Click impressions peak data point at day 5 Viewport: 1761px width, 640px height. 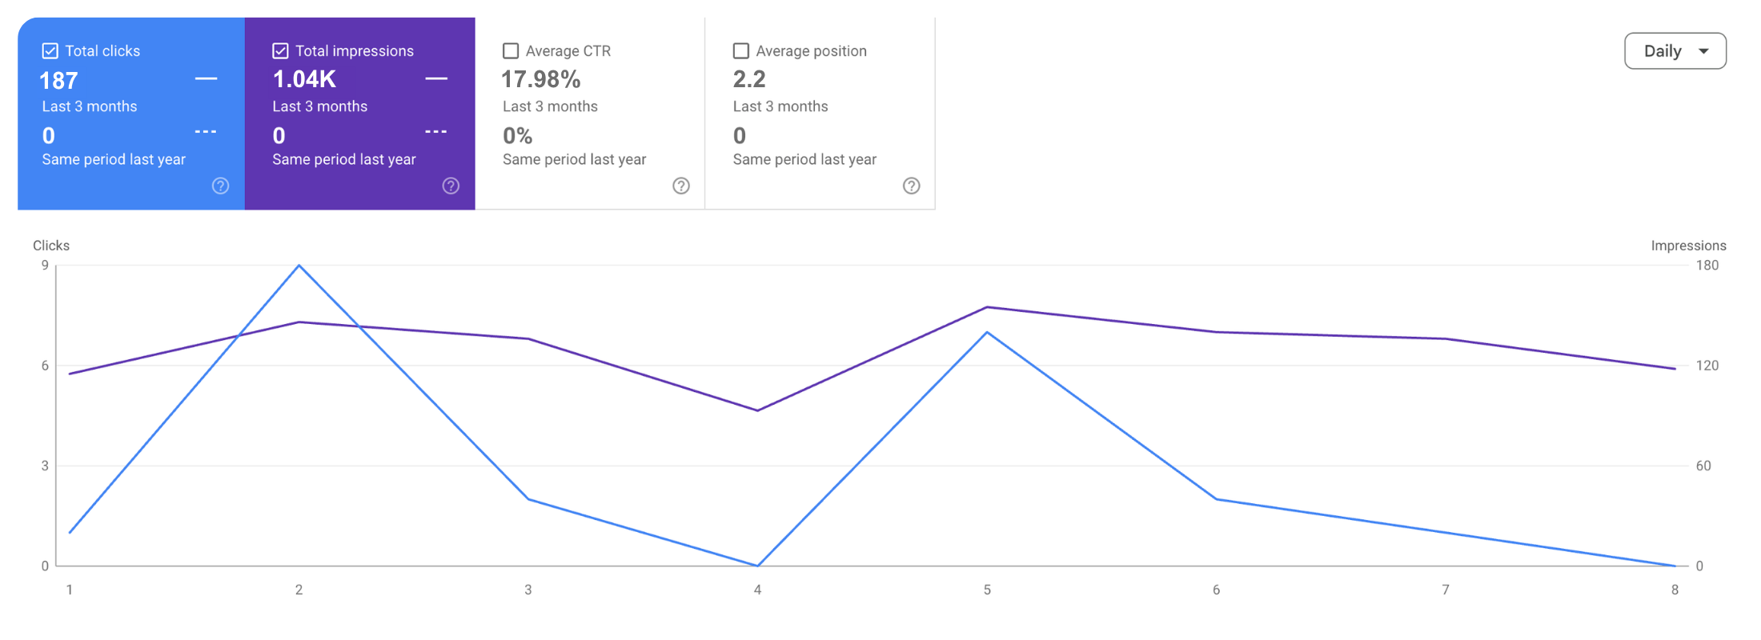(987, 307)
